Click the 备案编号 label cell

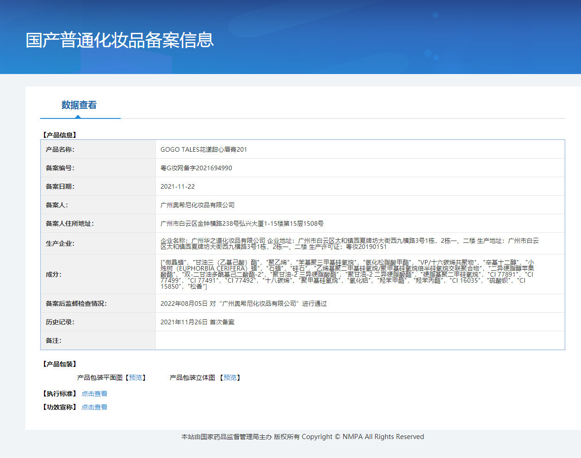(x=98, y=168)
